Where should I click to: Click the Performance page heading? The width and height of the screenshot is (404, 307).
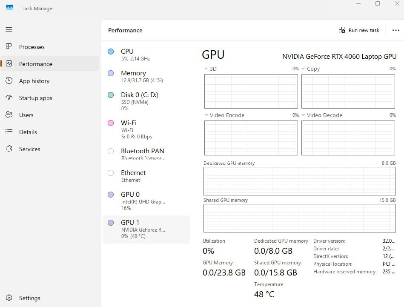125,30
